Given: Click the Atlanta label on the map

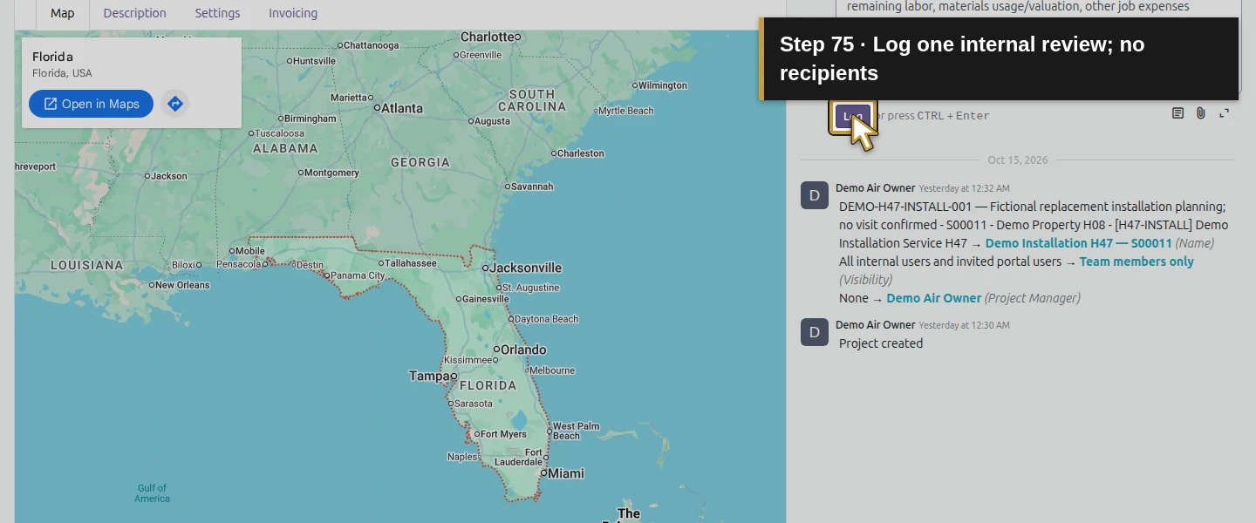Looking at the screenshot, I should [401, 109].
